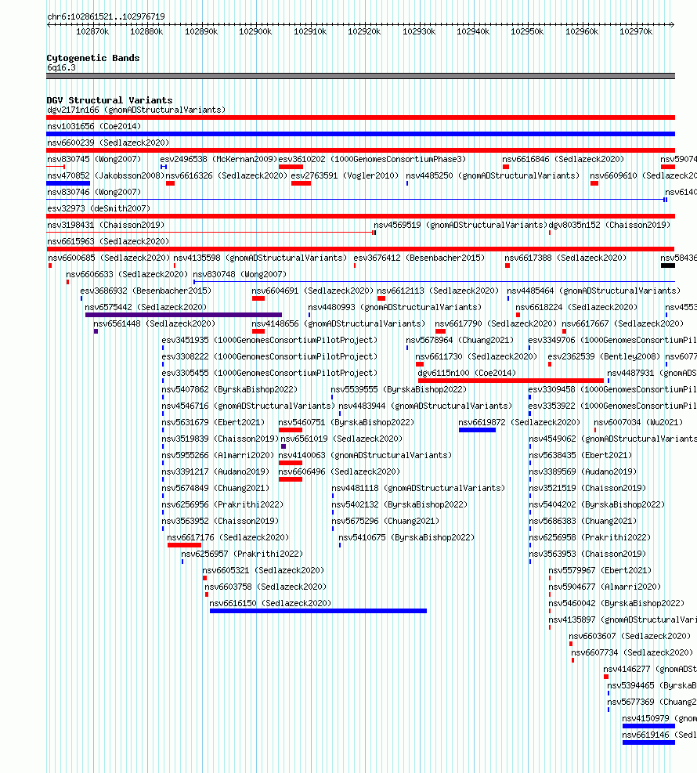
Task: Open esv3610202 (1000GenomesConsortiumPhase3) label
Action: (372, 159)
